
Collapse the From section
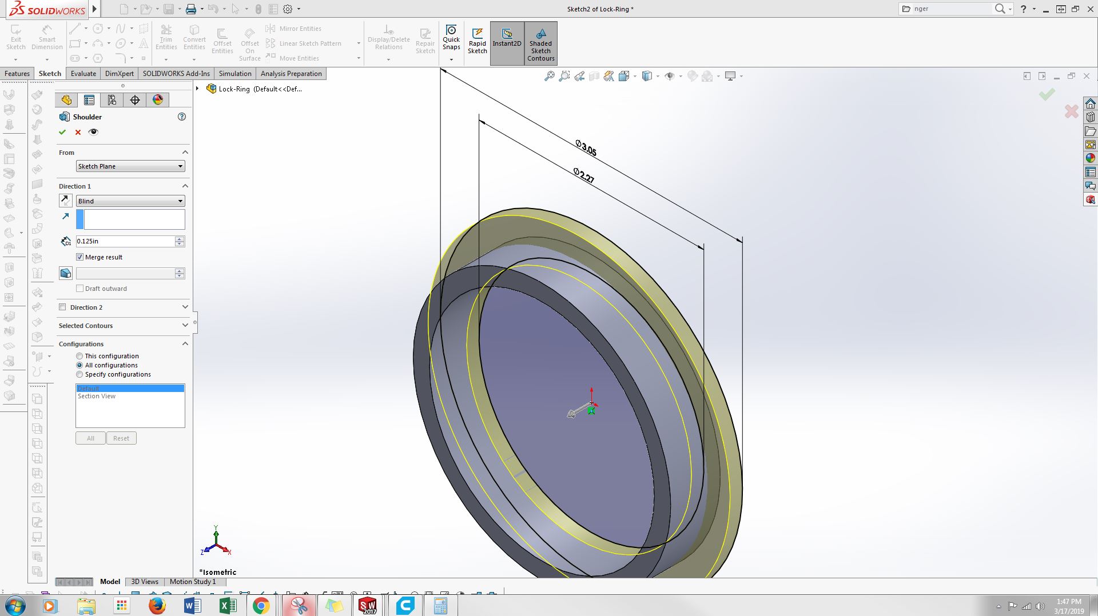point(185,153)
